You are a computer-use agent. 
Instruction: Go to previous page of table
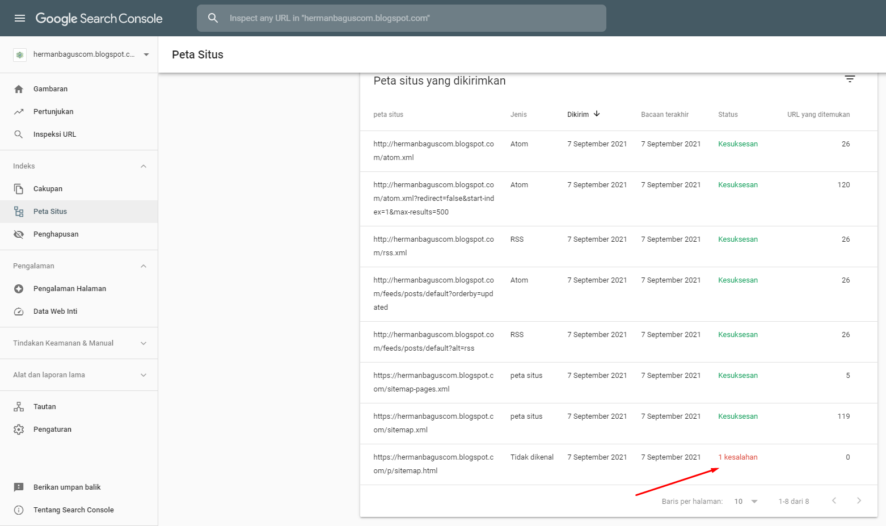834,500
